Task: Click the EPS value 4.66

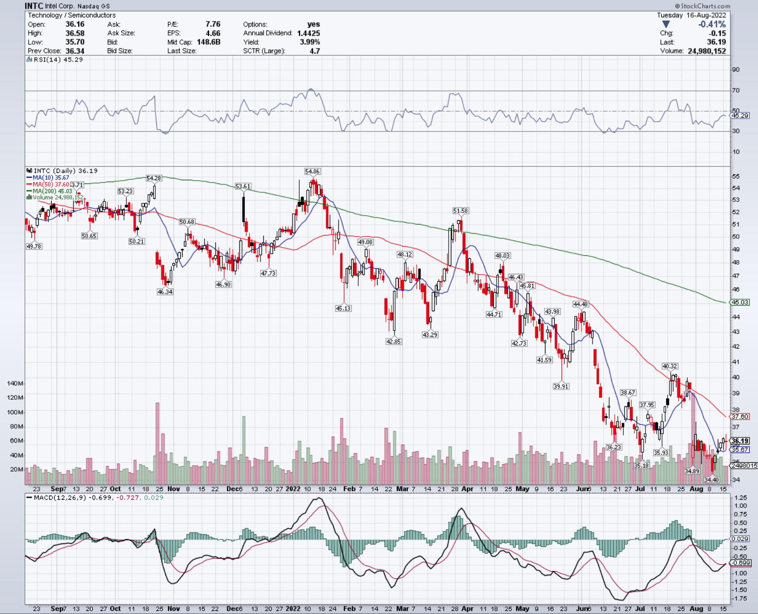Action: click(213, 33)
